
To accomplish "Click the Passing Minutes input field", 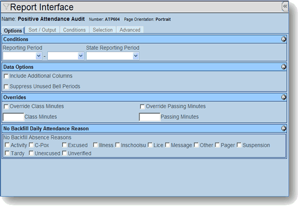I will pos(149,117).
